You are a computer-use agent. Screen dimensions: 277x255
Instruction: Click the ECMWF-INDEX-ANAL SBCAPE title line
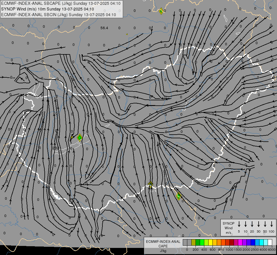point(61,3)
